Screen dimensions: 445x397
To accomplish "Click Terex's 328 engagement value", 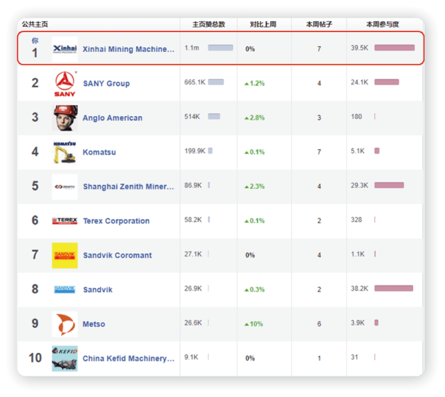I will pyautogui.click(x=357, y=219).
